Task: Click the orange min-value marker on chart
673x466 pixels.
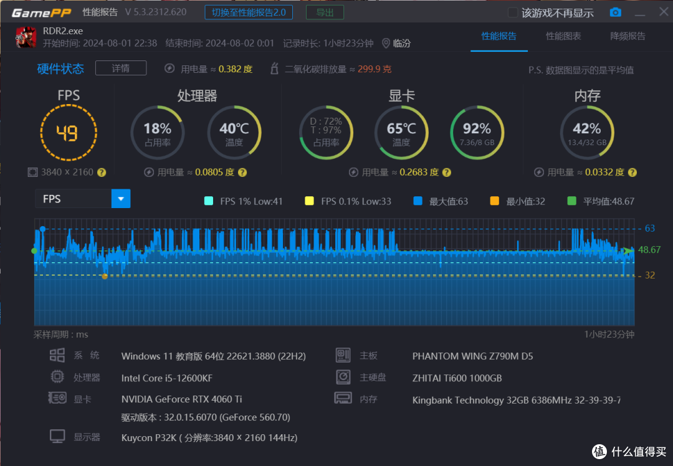Action: (x=105, y=277)
